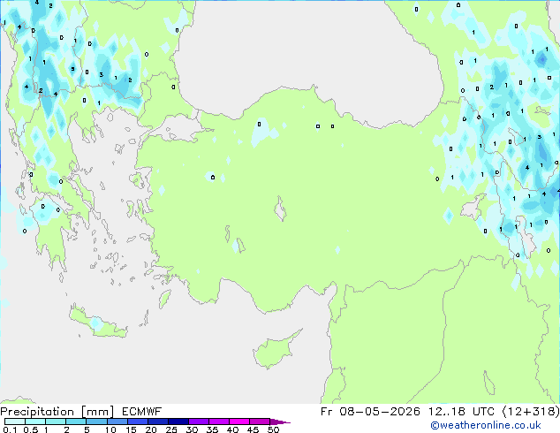Image resolution: width=560 pixels, height=433 pixels.
Task: Click the '45' legend value
Action: tap(253, 429)
